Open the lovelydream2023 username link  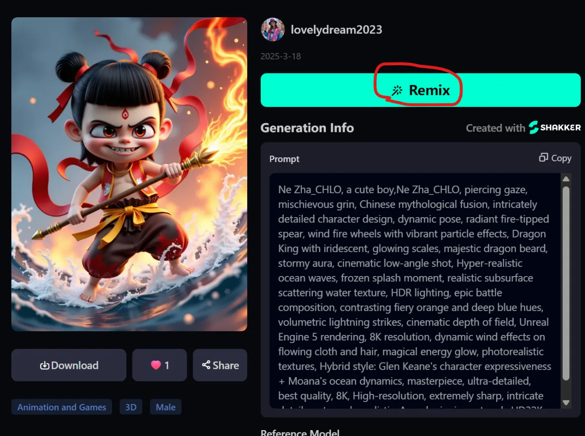coord(336,30)
